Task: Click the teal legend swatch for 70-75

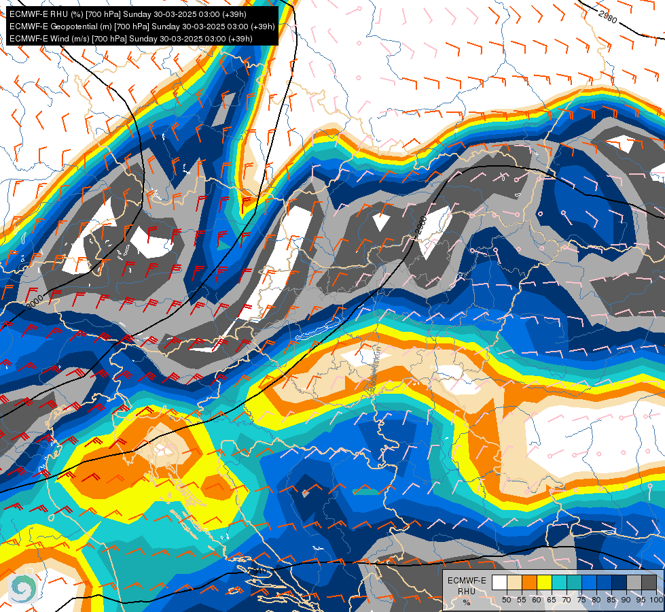Action: coord(575,582)
